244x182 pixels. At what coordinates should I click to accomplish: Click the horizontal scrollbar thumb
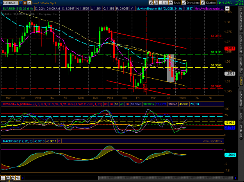coord(166,178)
